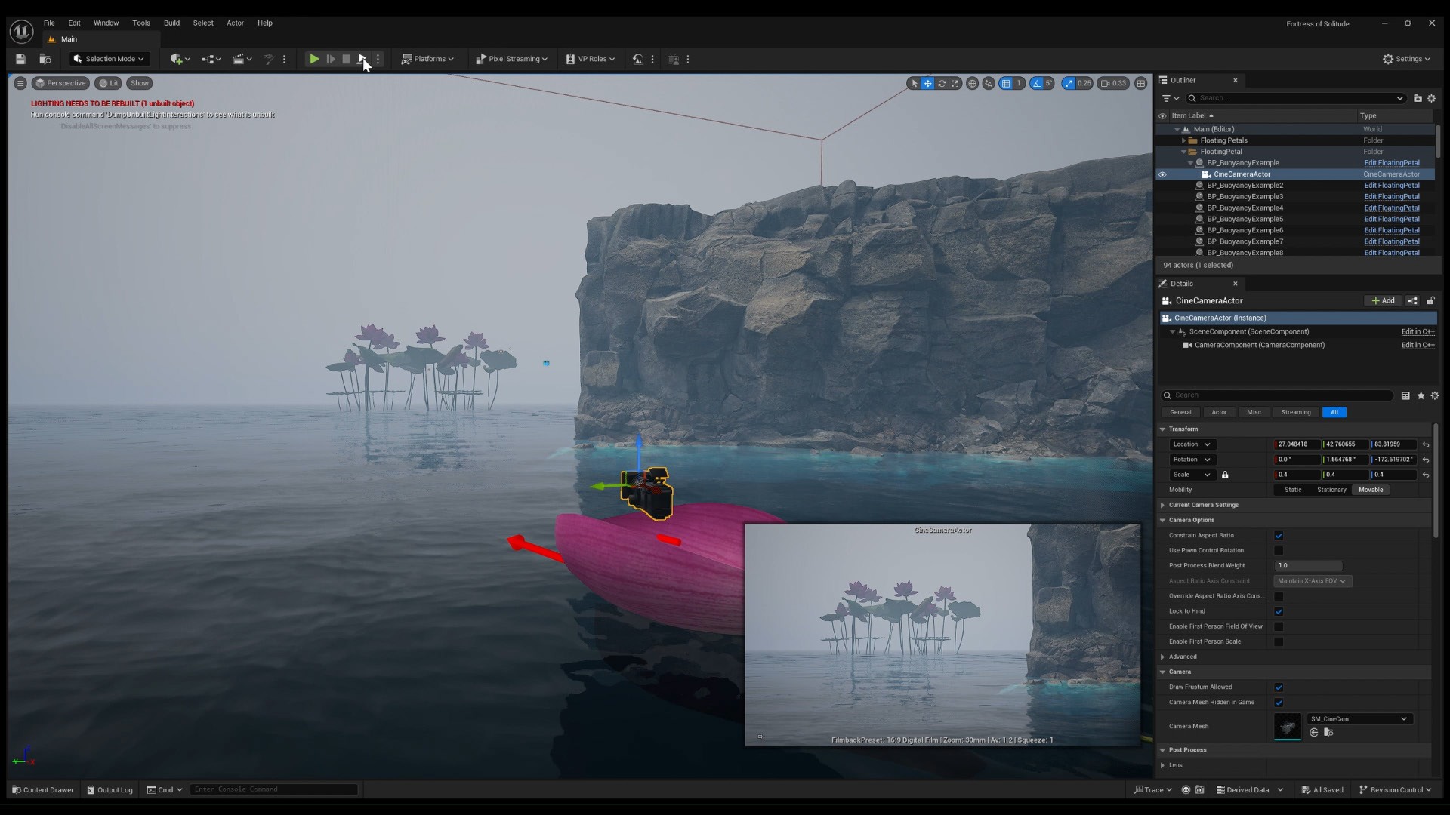The width and height of the screenshot is (1450, 815).
Task: Toggle world/local coordinate globe icon
Action: pyautogui.click(x=973, y=83)
